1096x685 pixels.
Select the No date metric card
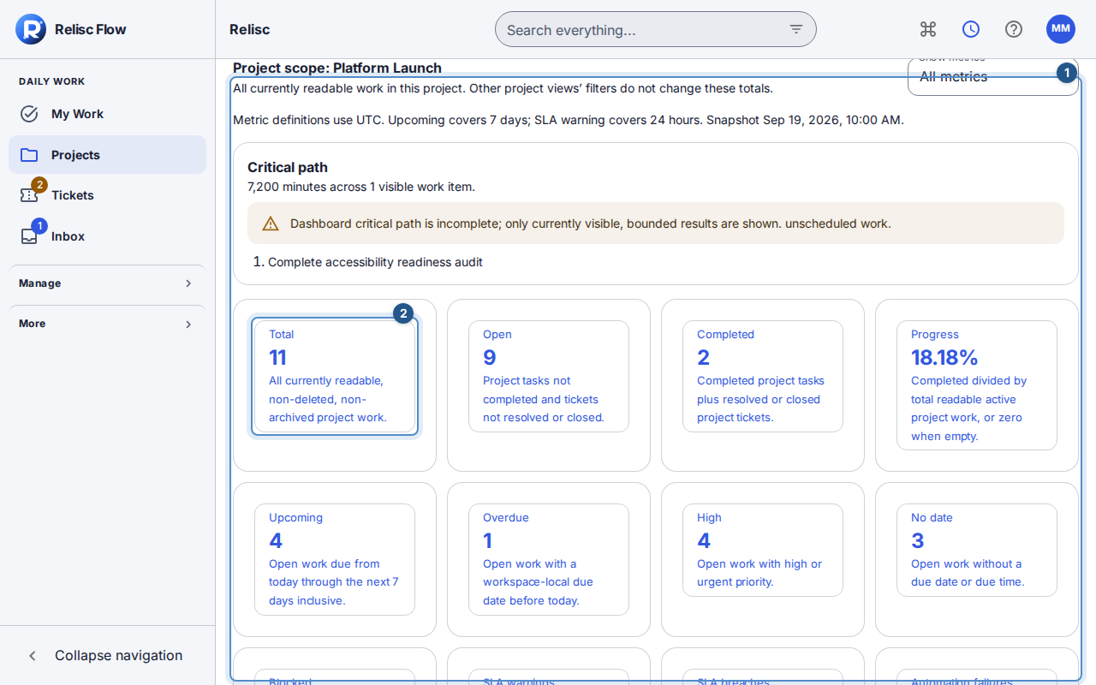[977, 550]
